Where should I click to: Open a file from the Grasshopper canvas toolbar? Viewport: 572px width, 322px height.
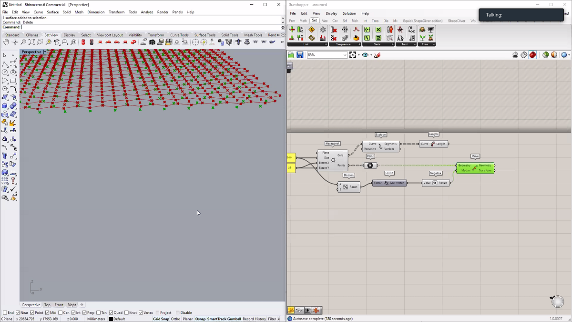pos(291,55)
